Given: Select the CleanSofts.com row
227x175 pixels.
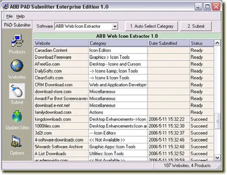Looking at the screenshot, I should coord(124,78).
